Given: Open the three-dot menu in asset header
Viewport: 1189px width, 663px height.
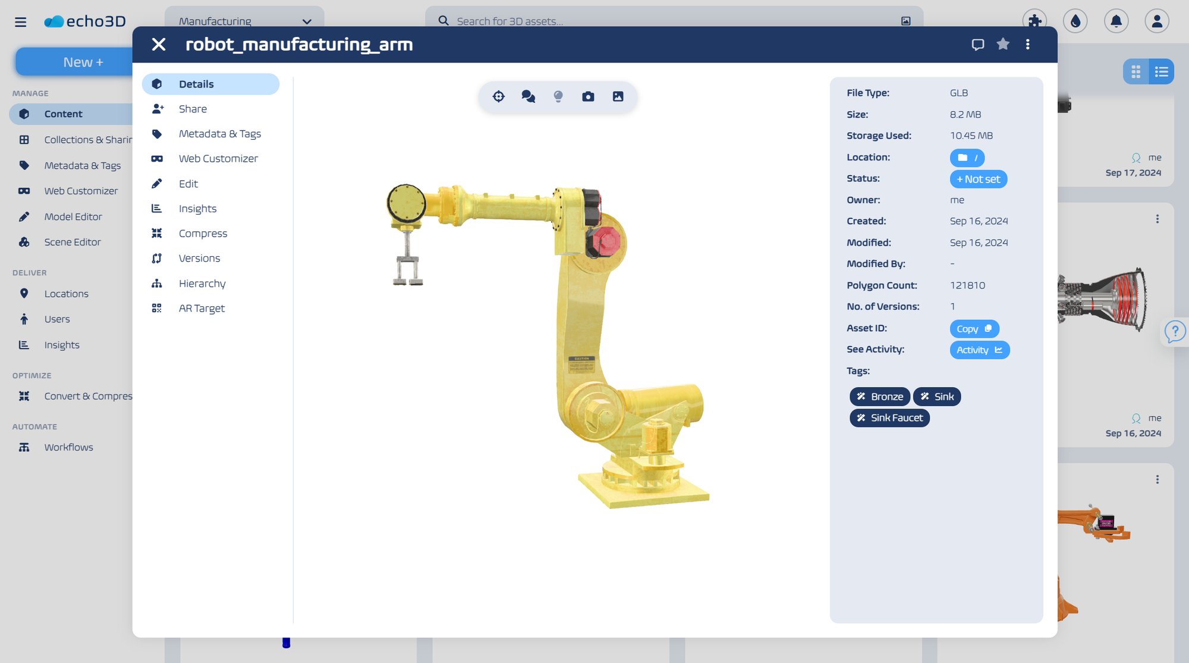Looking at the screenshot, I should 1027,44.
